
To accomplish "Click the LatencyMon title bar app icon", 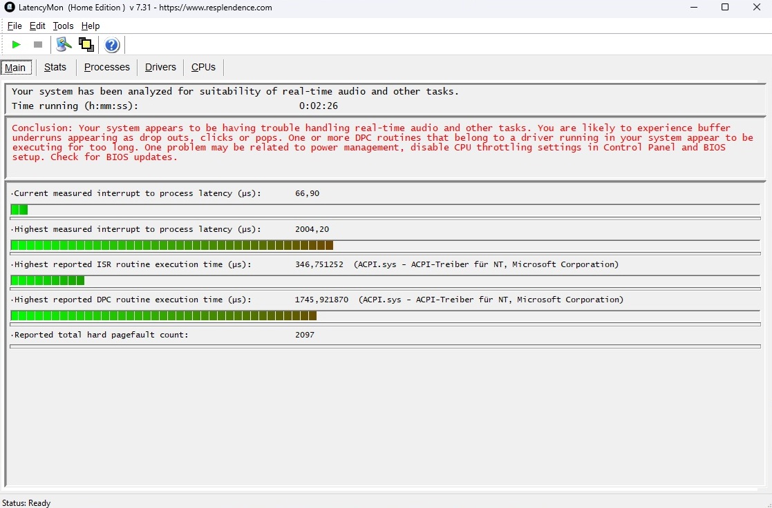I will [x=10, y=8].
